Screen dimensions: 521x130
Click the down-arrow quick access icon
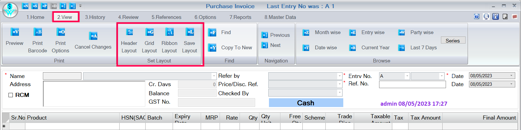click(73, 6)
